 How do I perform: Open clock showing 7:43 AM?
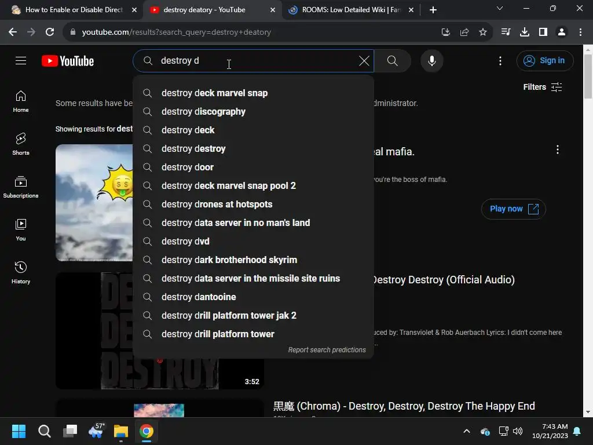pyautogui.click(x=550, y=431)
